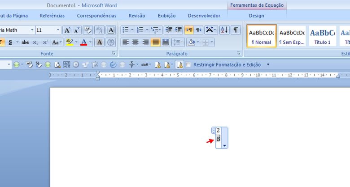Center align text
The height and width of the screenshot is (187, 350).
(x=136, y=42)
